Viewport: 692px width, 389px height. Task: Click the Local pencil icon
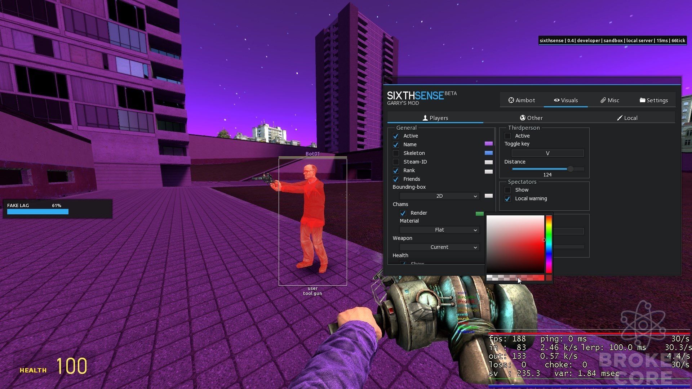[x=620, y=118]
